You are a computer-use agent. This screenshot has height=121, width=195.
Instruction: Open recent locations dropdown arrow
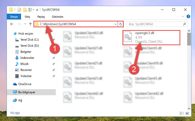coord(25,24)
